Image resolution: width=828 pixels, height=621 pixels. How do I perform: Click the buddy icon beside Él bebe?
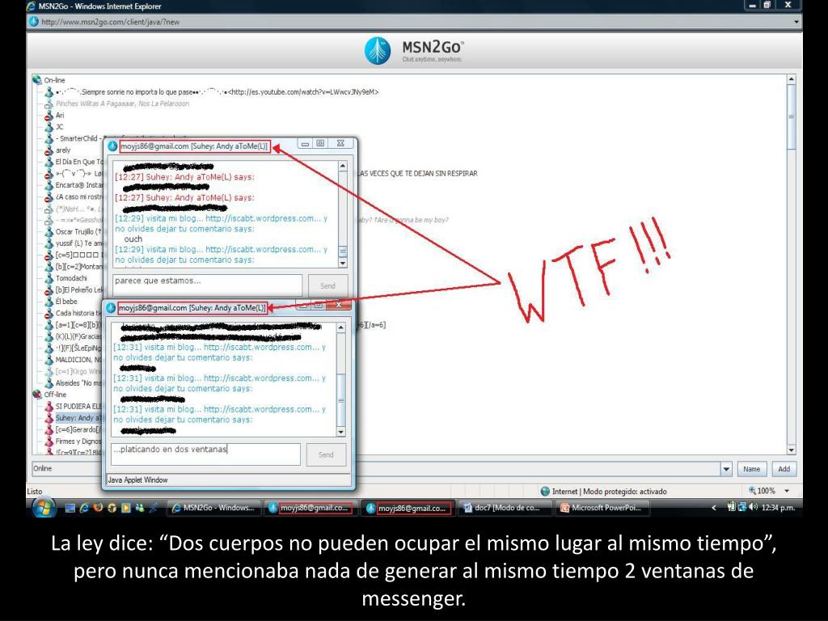49,301
